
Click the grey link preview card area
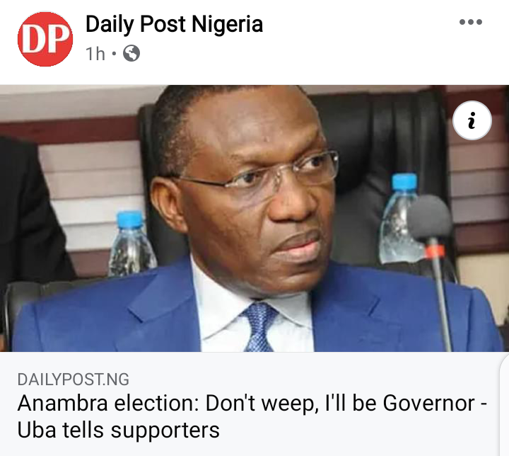tap(250, 404)
